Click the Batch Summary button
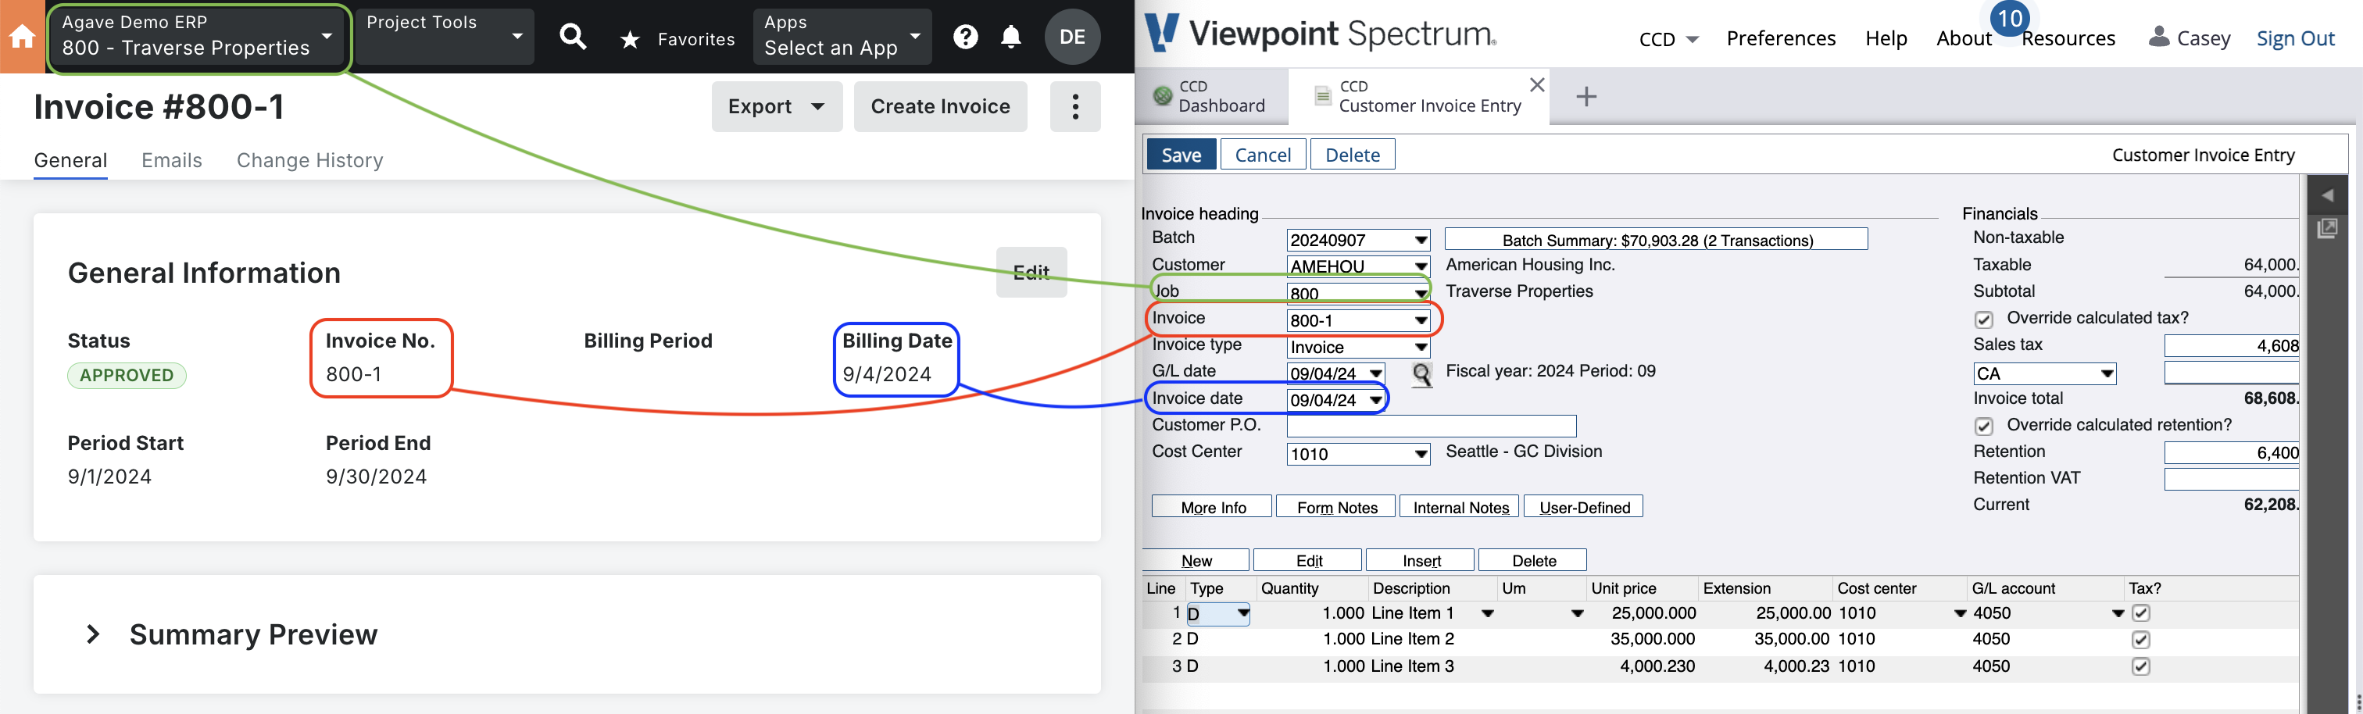This screenshot has height=714, width=2363. coord(1656,240)
